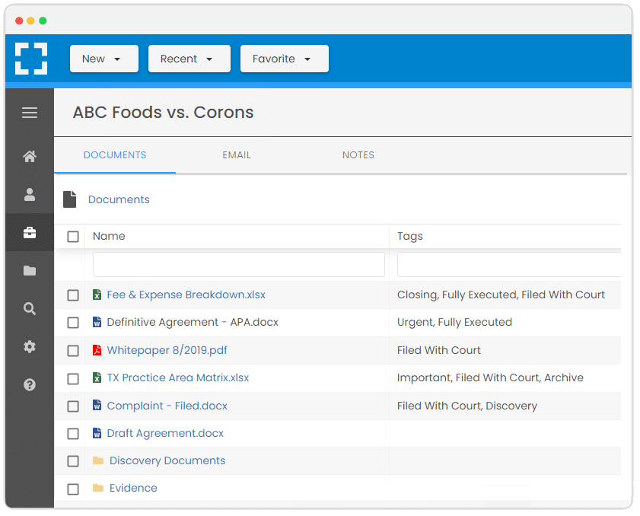Open the Discovery Documents folder
The width and height of the screenshot is (640, 516).
click(x=167, y=460)
